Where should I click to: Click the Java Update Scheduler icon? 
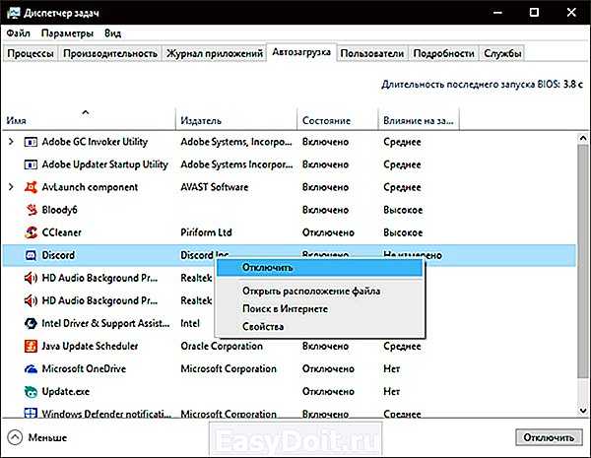(31, 346)
